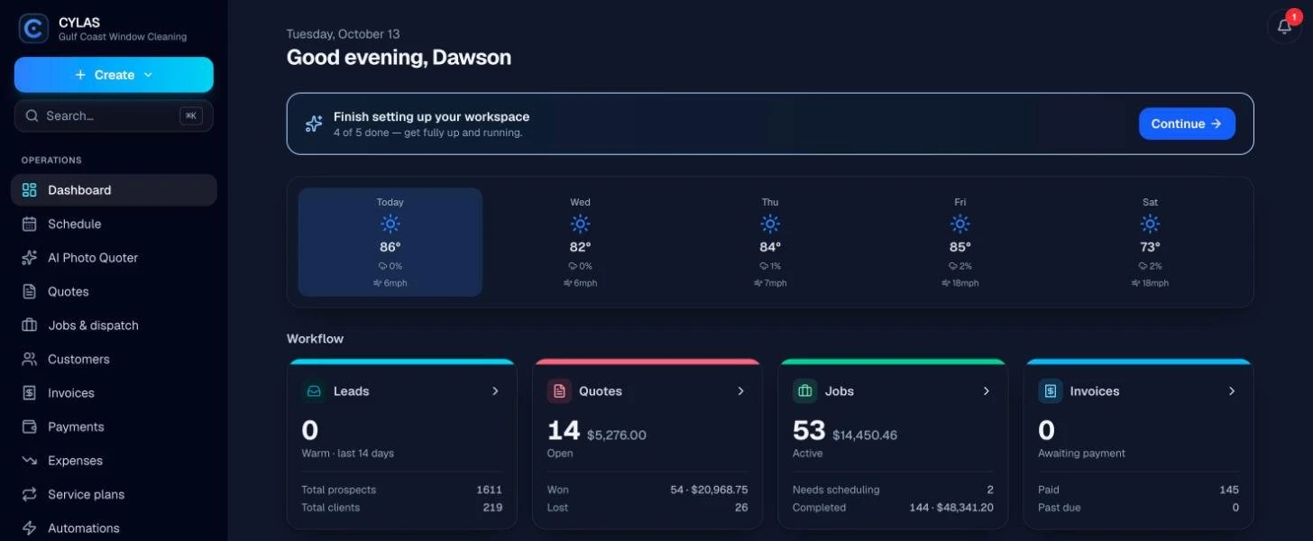1313x541 pixels.
Task: Click Thursday's sun weather icon
Action: [770, 224]
